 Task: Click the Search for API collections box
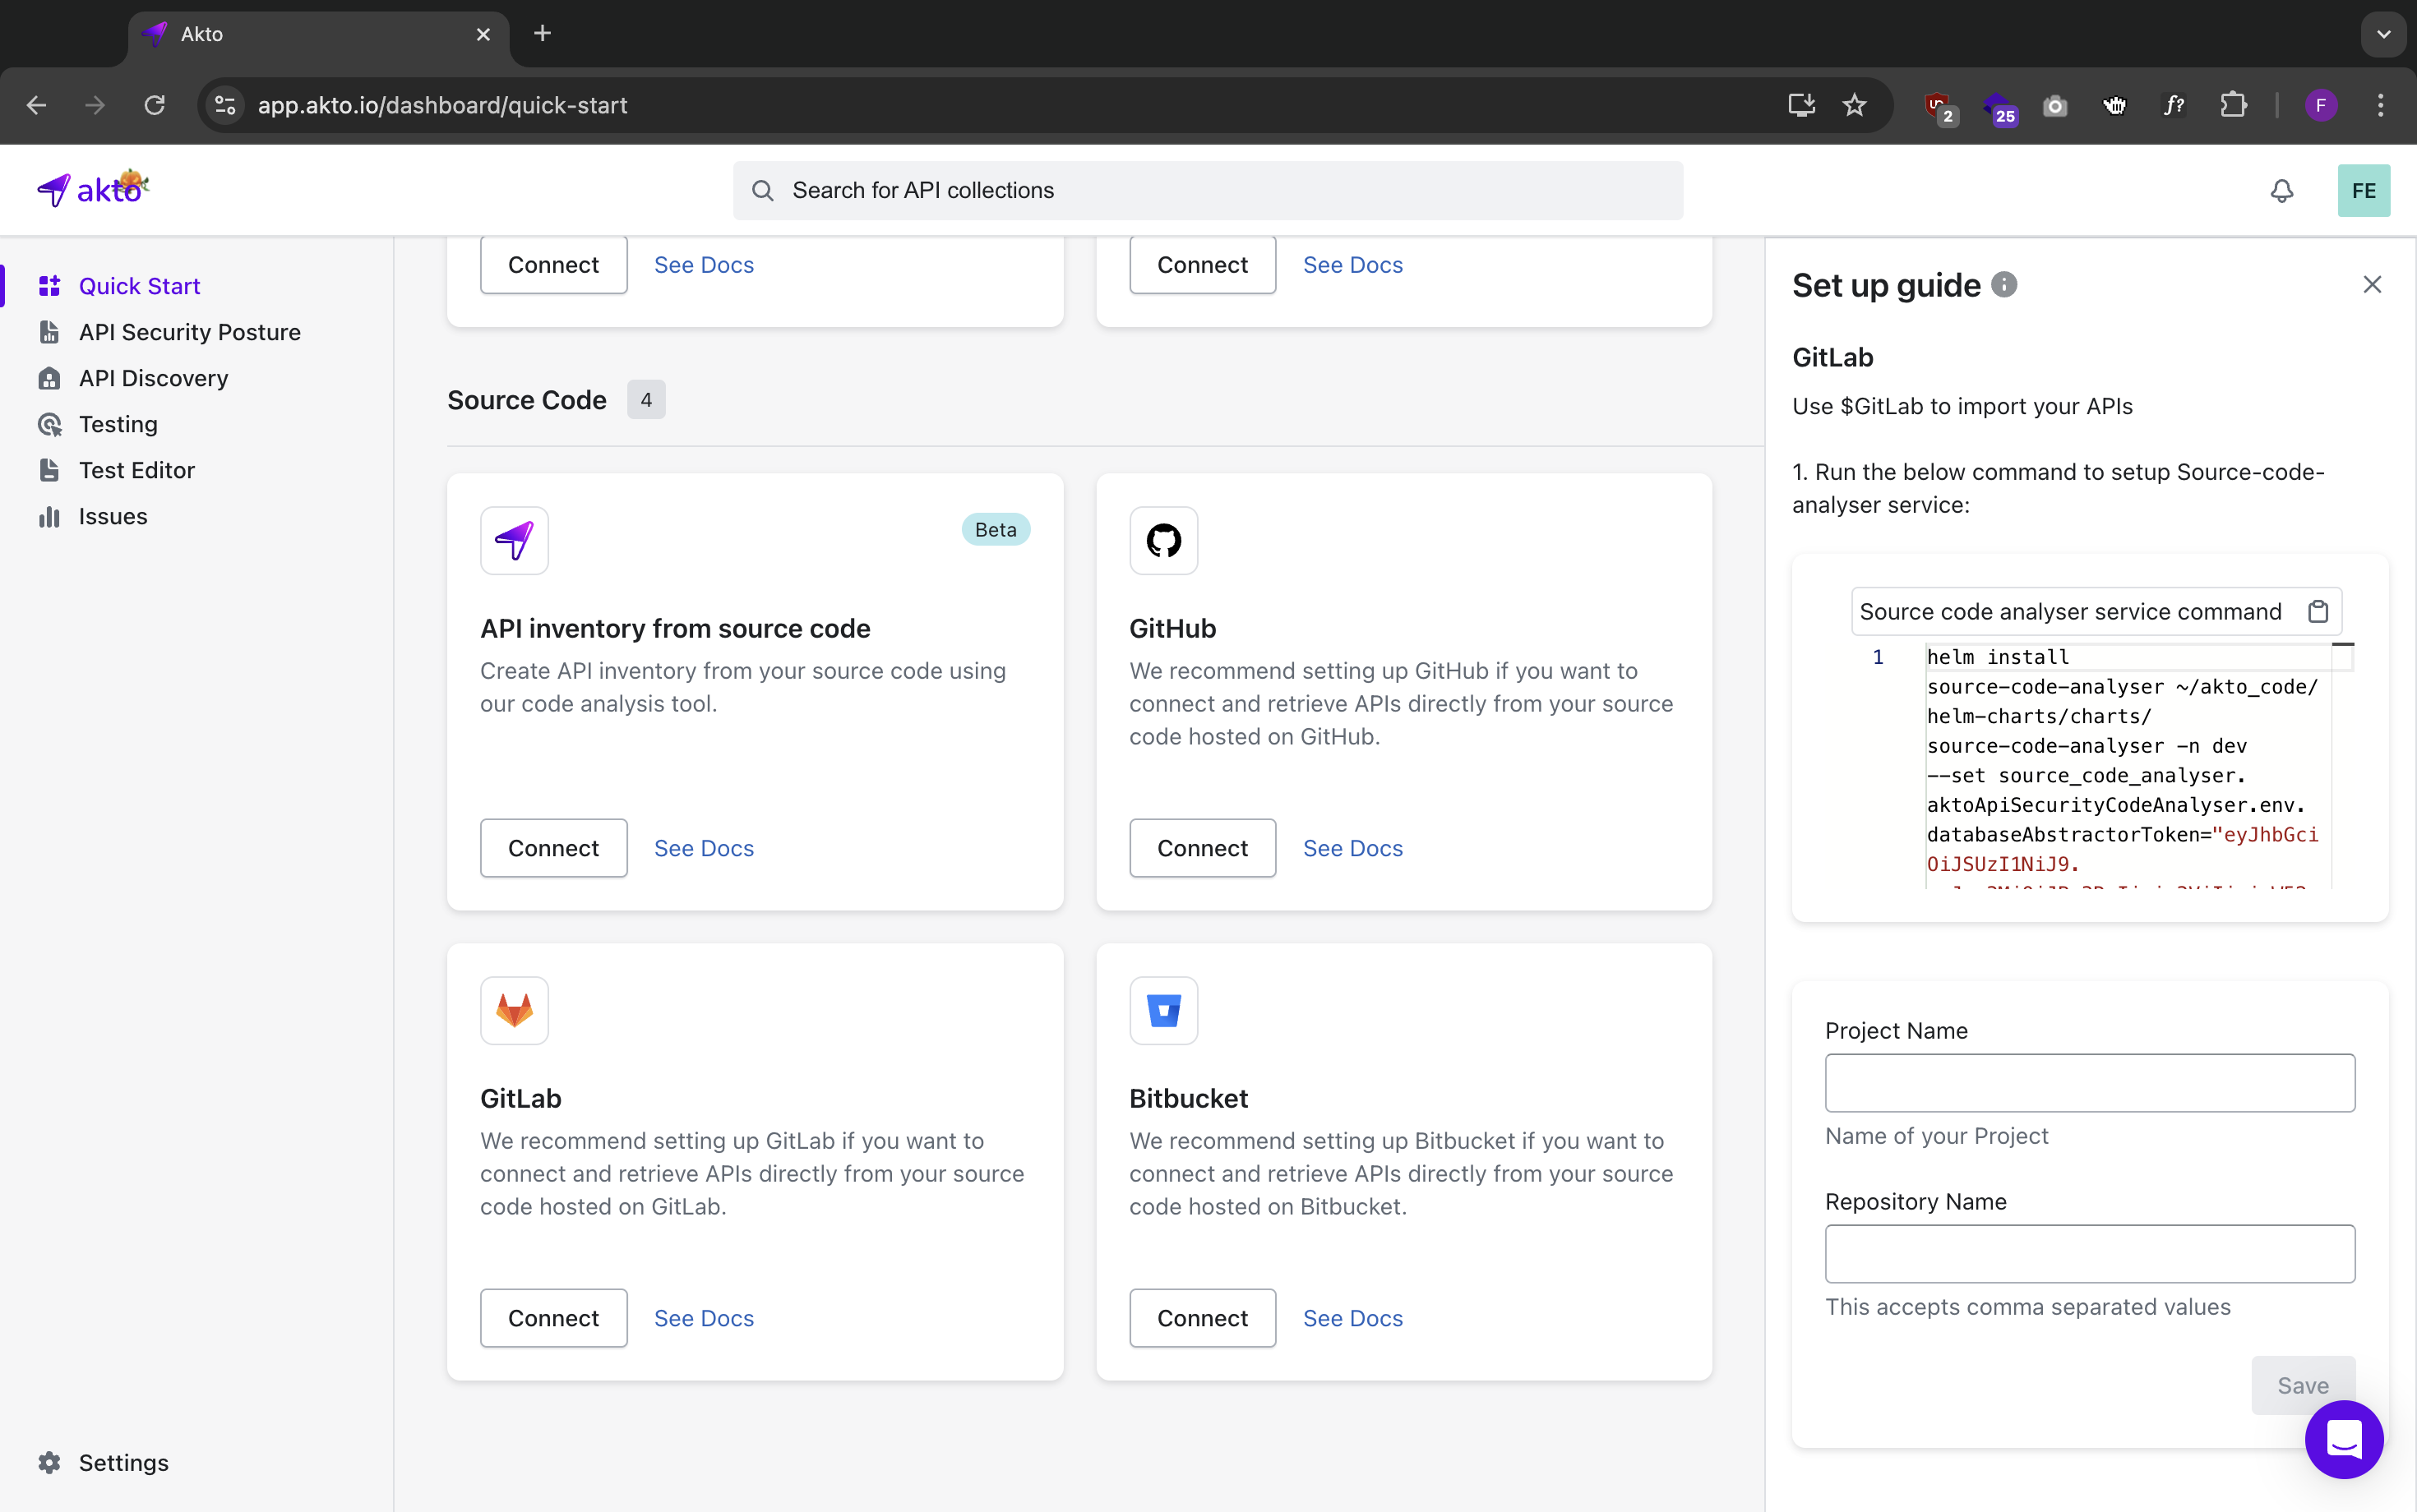[x=1207, y=191]
